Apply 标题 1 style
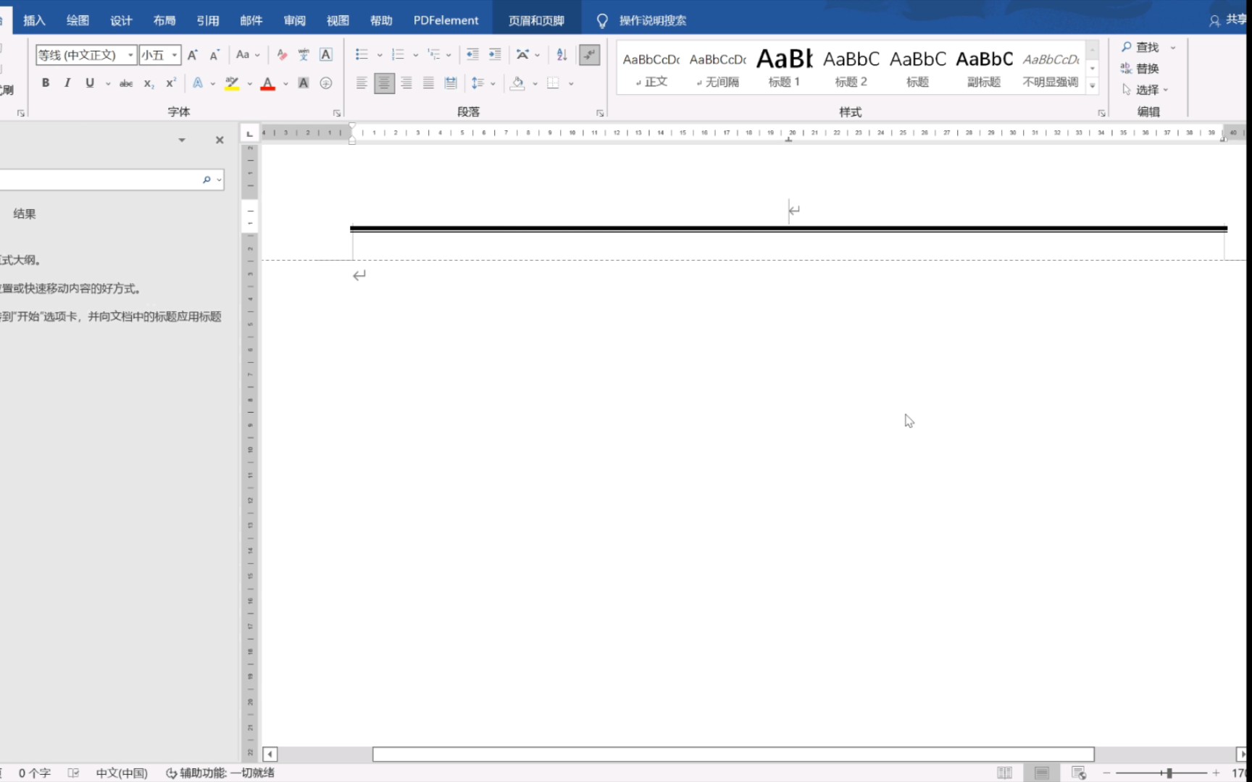The width and height of the screenshot is (1252, 782). (x=784, y=67)
